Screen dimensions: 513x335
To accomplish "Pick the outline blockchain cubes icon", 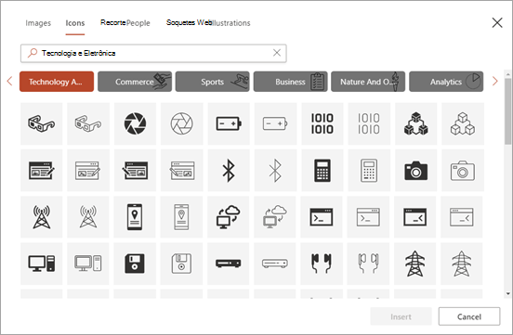I will [x=462, y=123].
